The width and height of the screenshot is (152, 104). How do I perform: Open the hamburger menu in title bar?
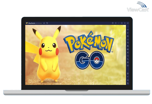click(116, 23)
